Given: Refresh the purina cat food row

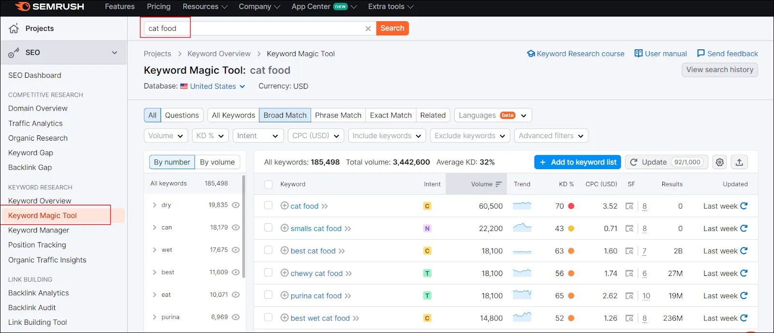Looking at the screenshot, I should 744,295.
